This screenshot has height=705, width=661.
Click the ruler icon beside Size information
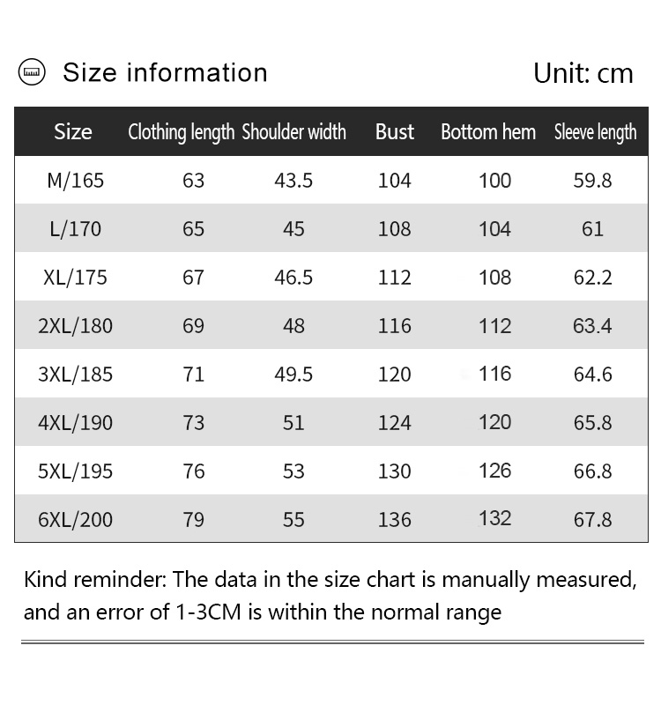pyautogui.click(x=32, y=72)
